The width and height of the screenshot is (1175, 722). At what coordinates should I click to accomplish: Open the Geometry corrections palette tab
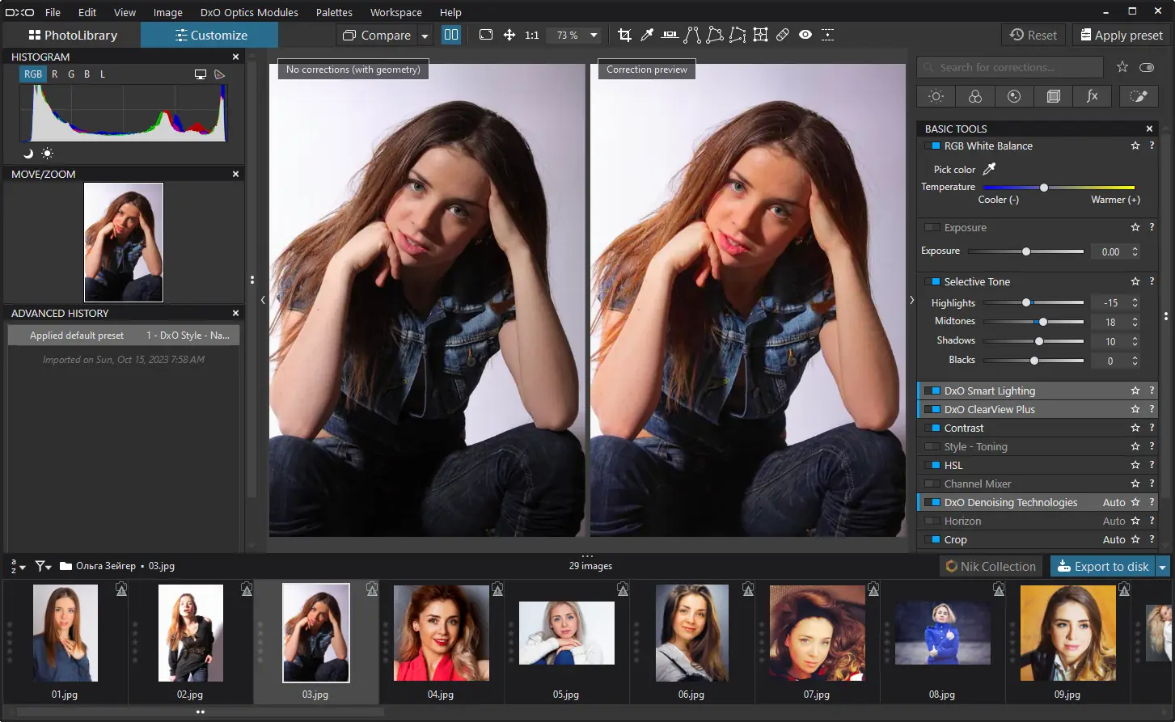tap(1053, 96)
